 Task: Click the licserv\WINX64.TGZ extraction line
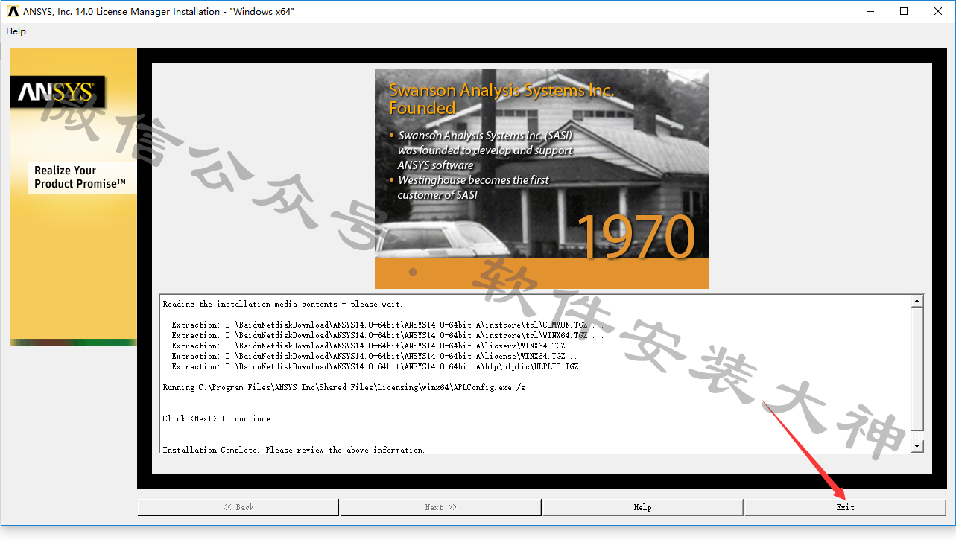(x=376, y=346)
